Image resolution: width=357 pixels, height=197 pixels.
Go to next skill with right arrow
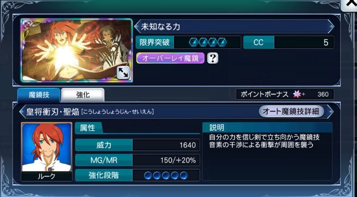coord(331,112)
